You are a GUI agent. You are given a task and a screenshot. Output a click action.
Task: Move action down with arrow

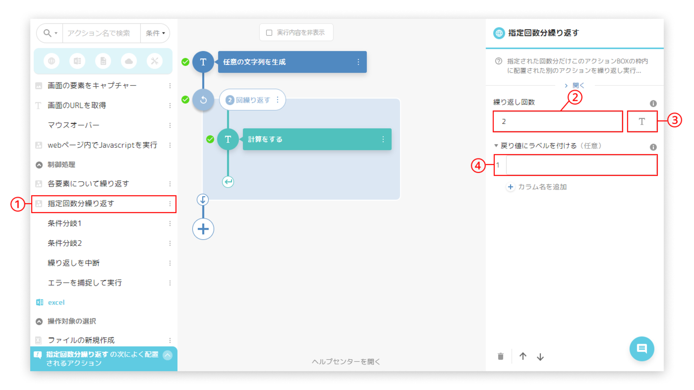click(x=540, y=356)
